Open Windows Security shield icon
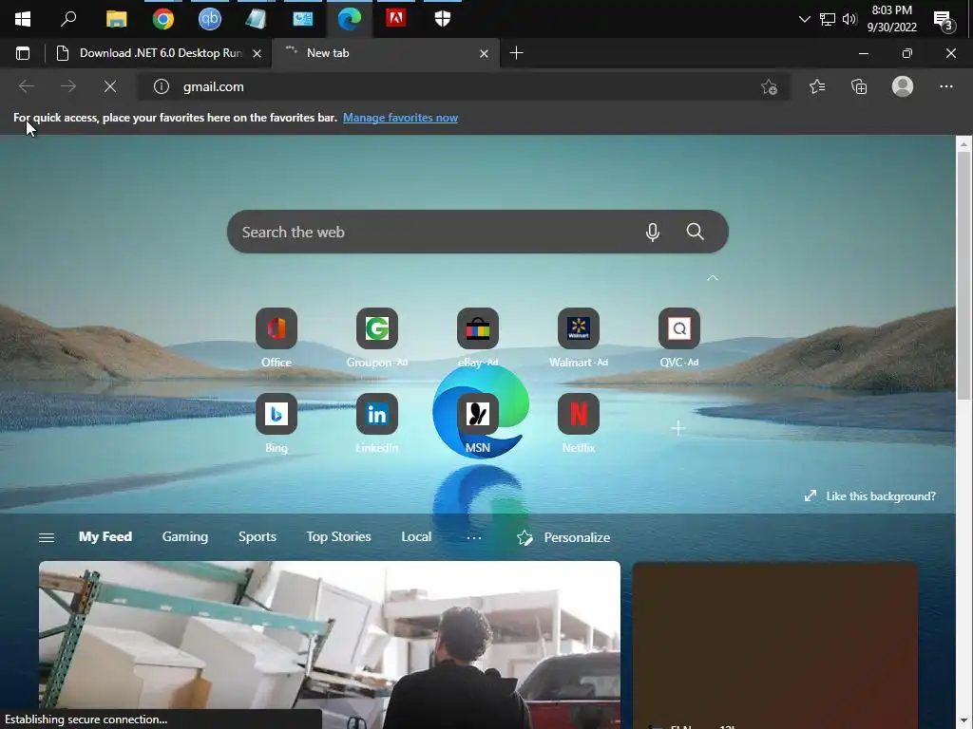 click(x=443, y=19)
